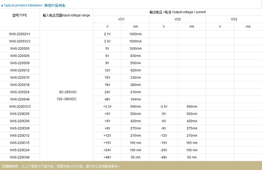Select model cell WA5-220S12
The height and width of the screenshot is (170, 262).
pyautogui.click(x=20, y=70)
